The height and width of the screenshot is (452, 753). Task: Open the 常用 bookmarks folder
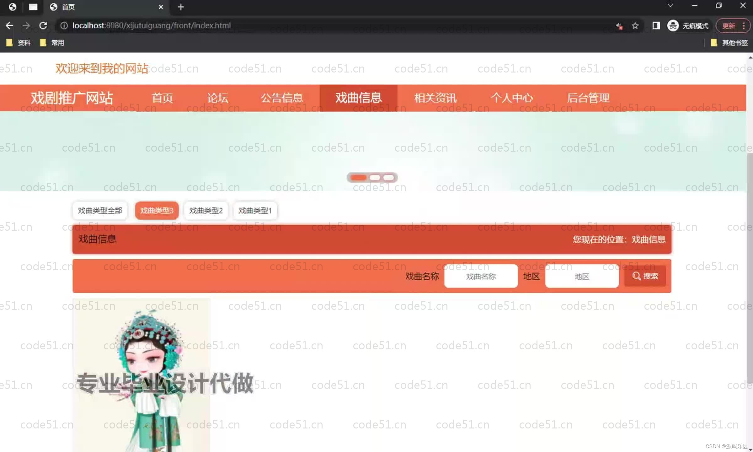click(x=52, y=43)
